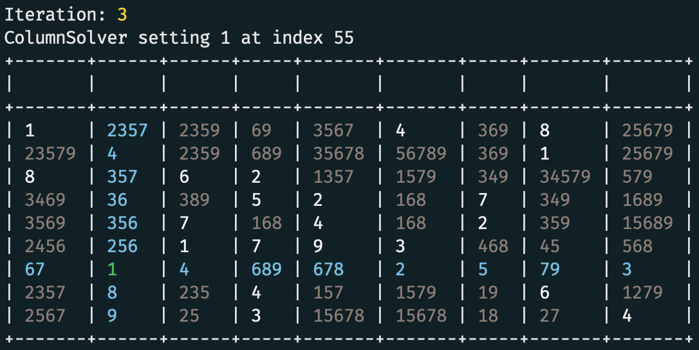Click the cell showing 157
Viewport: 699px width, 350px height.
pos(328,293)
